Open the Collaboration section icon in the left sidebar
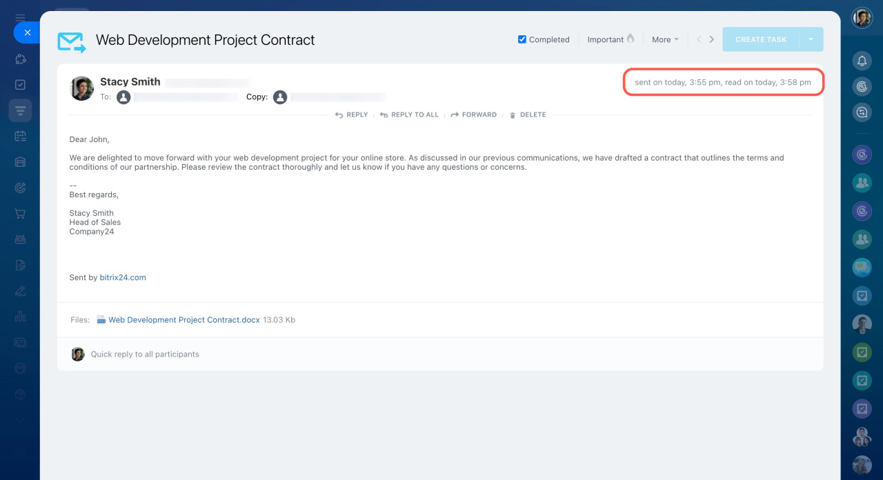The height and width of the screenshot is (480, 883). [20, 59]
